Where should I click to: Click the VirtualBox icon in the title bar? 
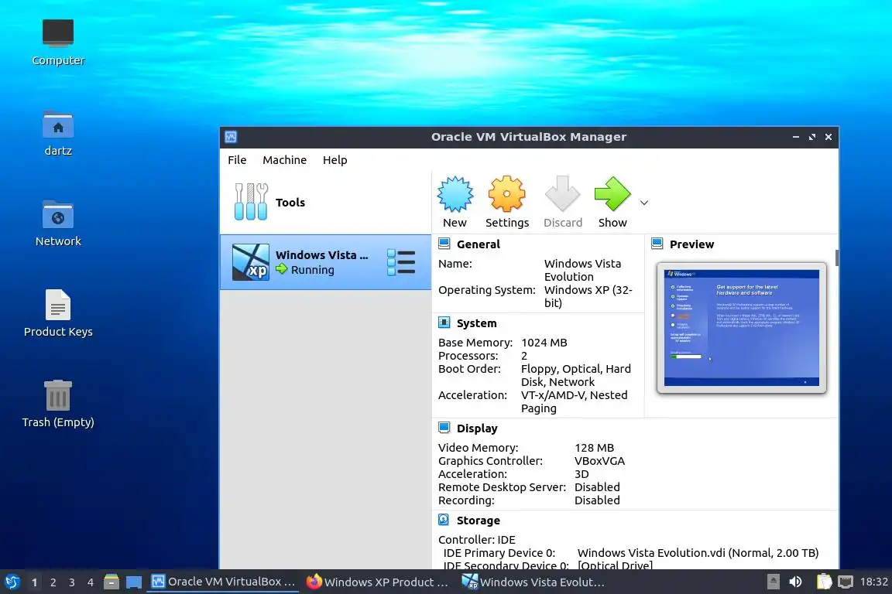click(231, 137)
